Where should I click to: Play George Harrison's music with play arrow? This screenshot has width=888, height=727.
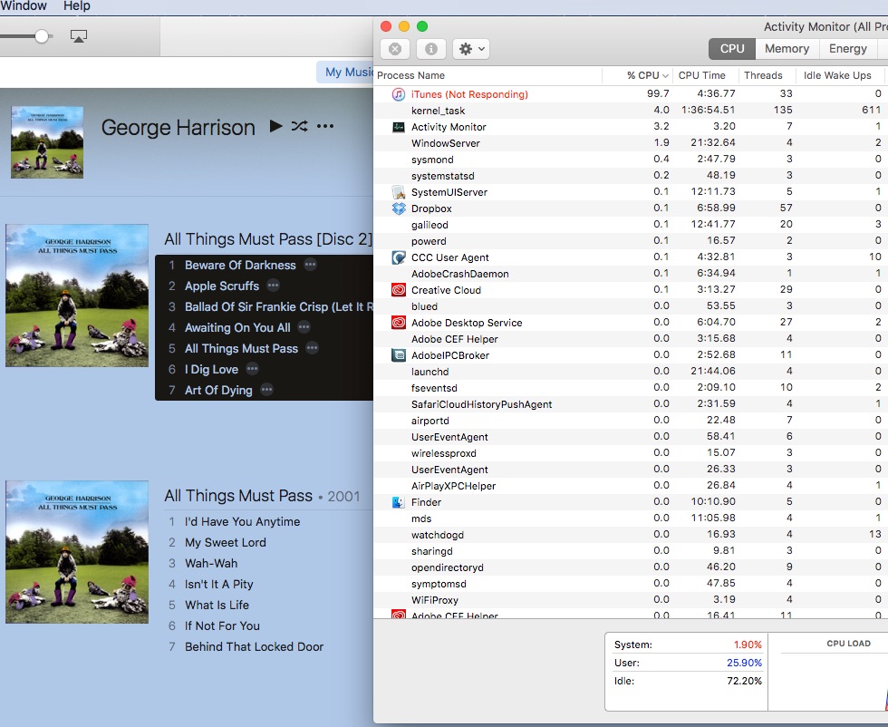275,126
